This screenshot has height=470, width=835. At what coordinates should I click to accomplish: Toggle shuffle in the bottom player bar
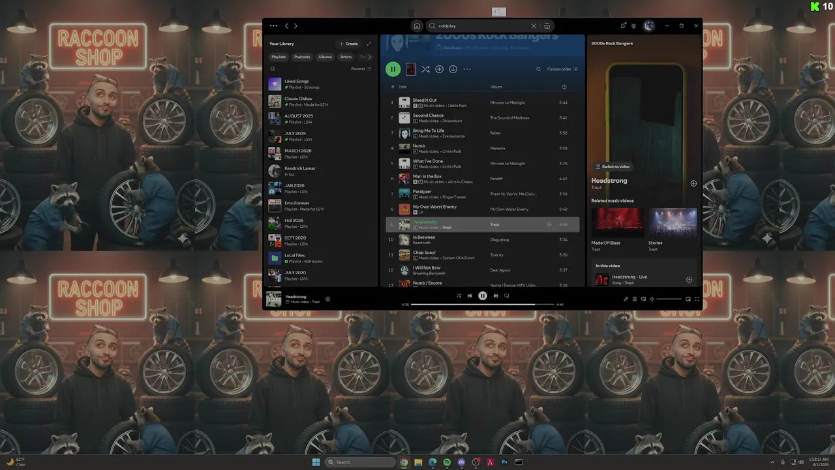click(459, 296)
